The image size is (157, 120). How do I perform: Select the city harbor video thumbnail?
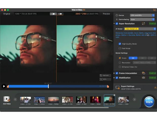(39, 100)
